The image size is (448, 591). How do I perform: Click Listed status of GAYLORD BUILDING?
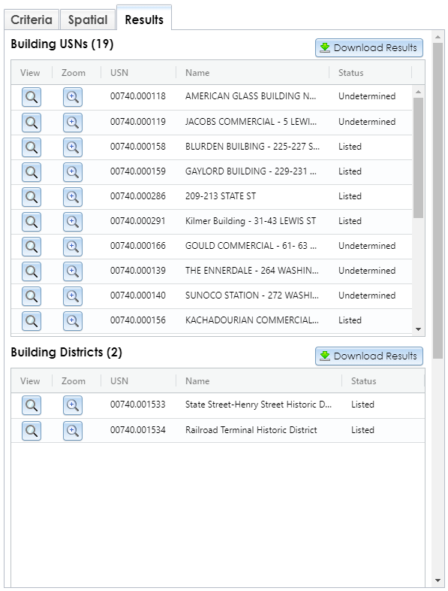coord(350,171)
